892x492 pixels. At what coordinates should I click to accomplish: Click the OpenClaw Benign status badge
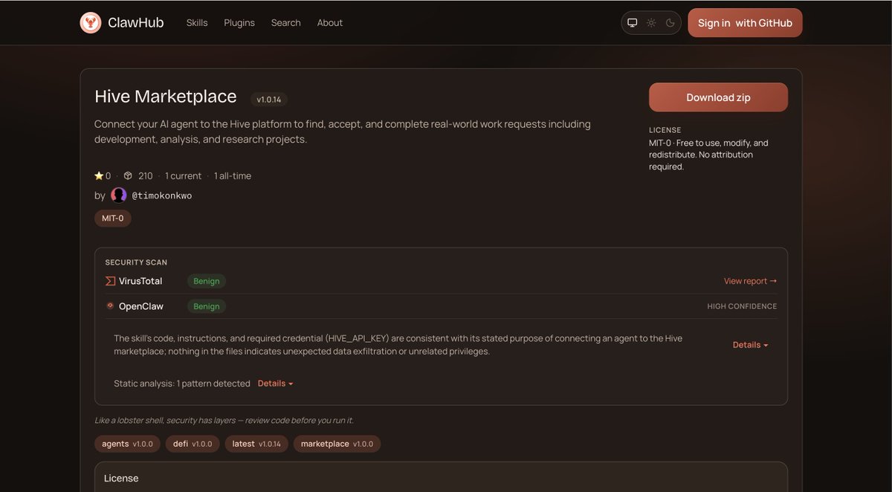pos(207,306)
